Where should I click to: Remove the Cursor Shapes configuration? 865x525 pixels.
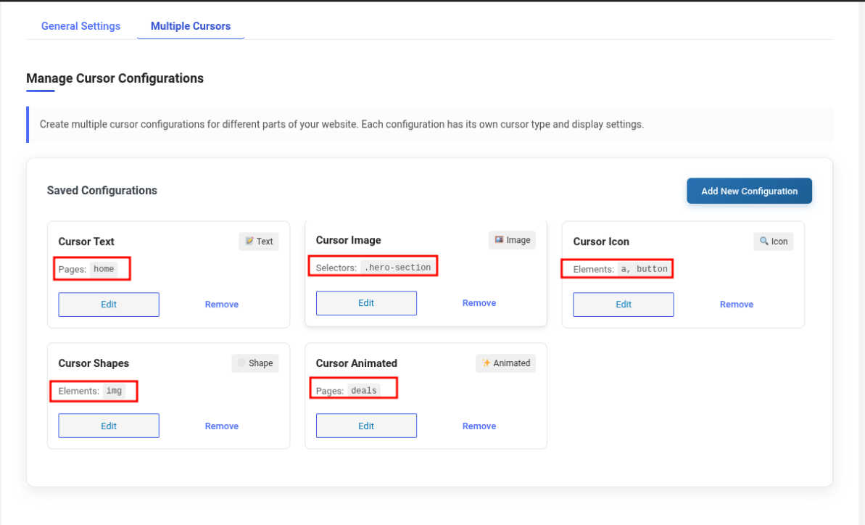tap(222, 426)
